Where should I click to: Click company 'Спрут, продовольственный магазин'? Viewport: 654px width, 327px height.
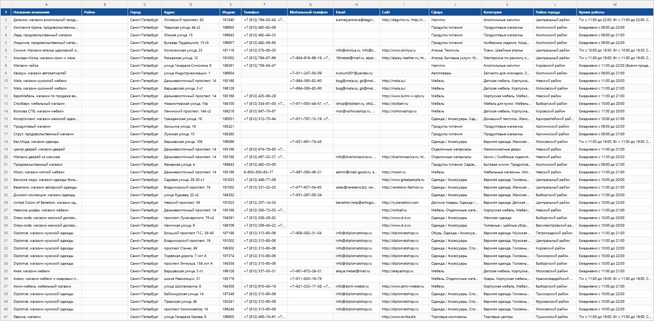46,134
